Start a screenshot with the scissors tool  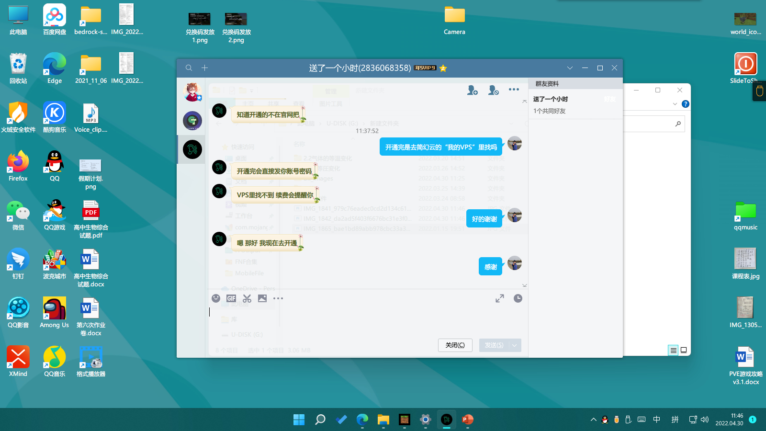point(247,298)
